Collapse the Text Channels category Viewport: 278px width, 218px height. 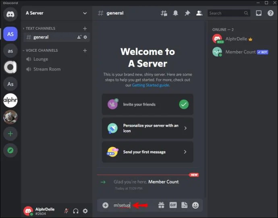click(x=39, y=28)
